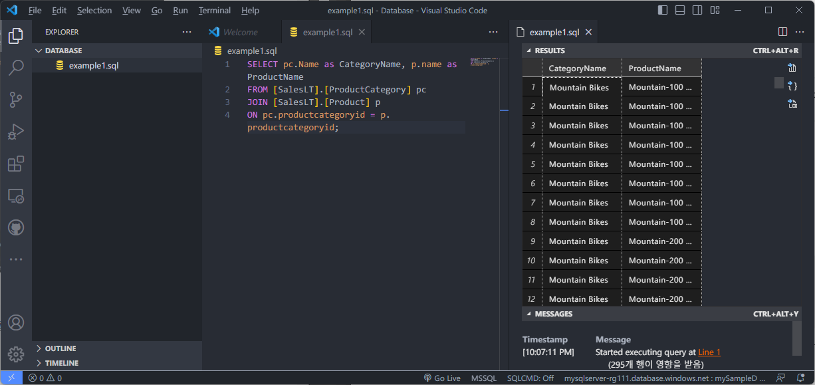
Task: Expand the TIMELINE section
Action: point(117,363)
